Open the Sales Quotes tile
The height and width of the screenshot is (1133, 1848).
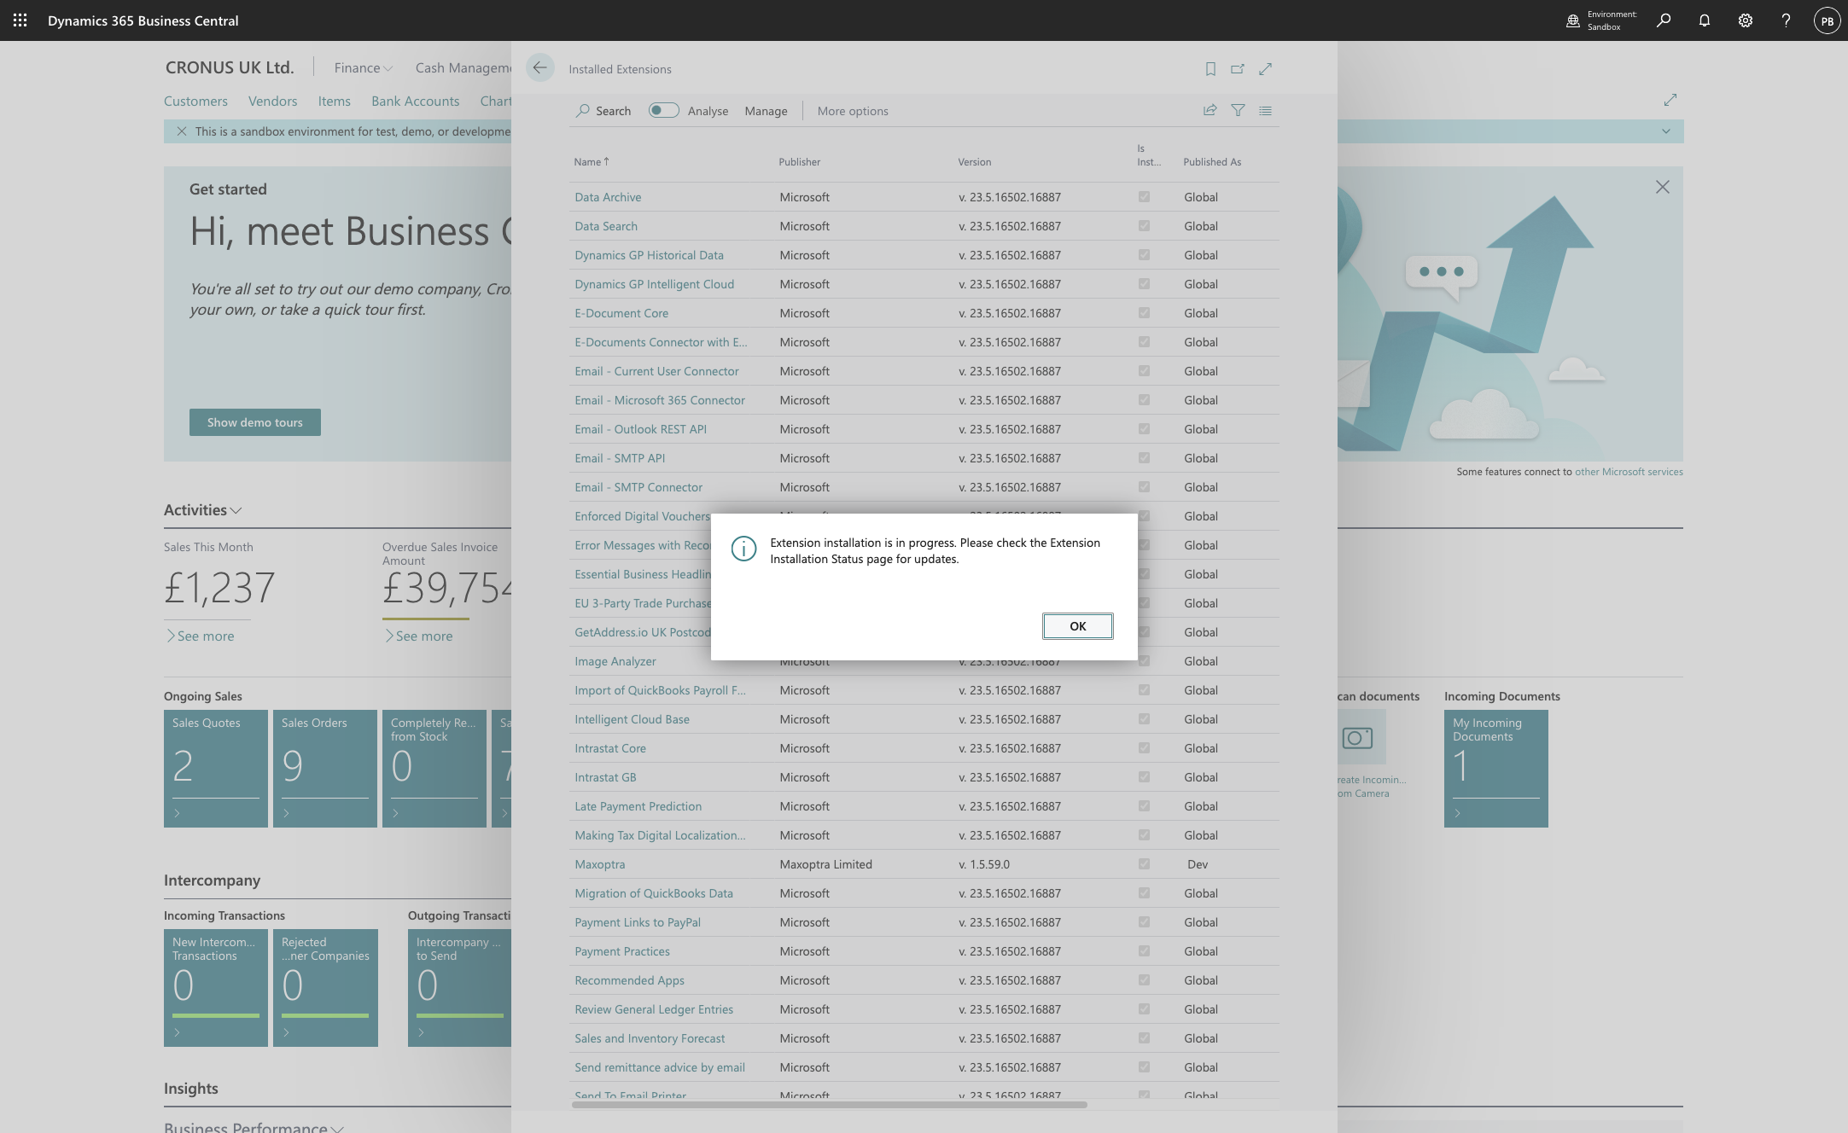point(215,769)
